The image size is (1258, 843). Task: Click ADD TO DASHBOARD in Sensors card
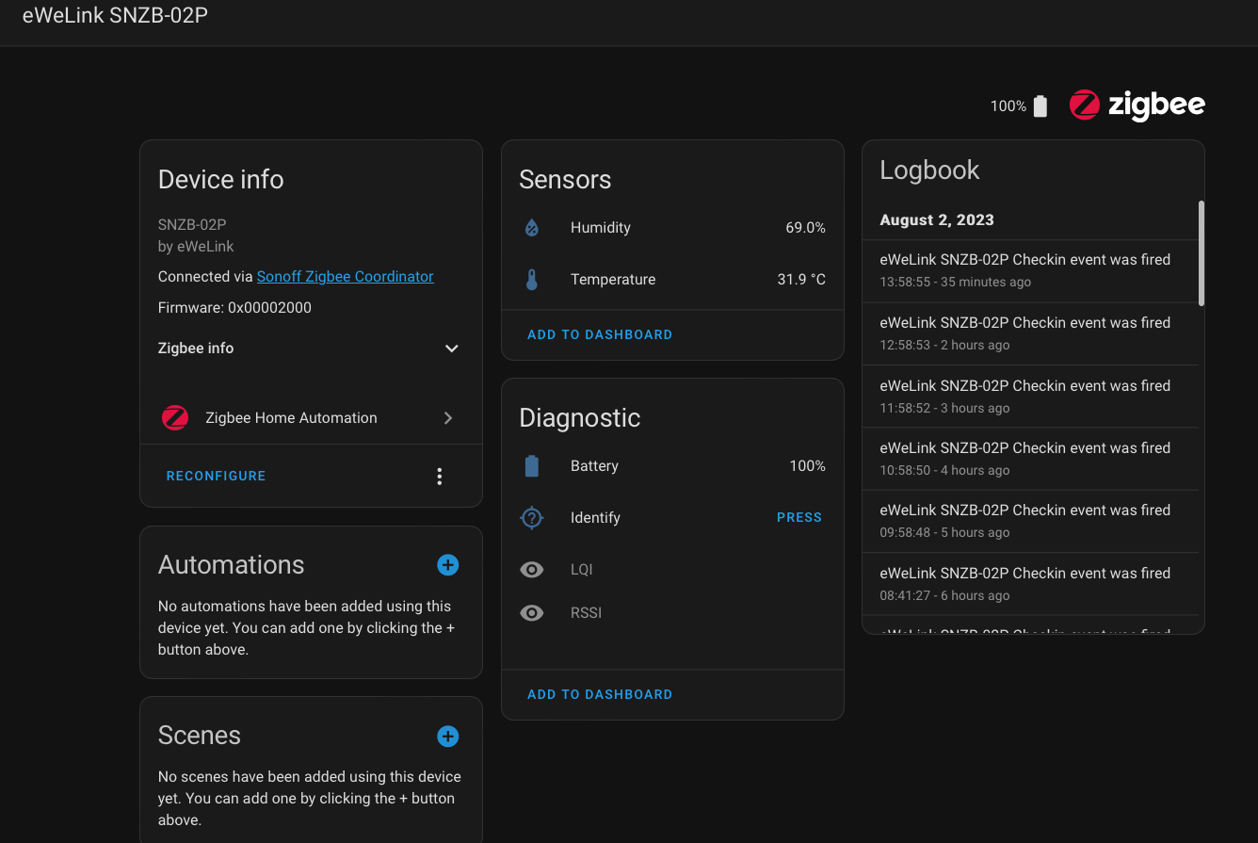pos(600,334)
